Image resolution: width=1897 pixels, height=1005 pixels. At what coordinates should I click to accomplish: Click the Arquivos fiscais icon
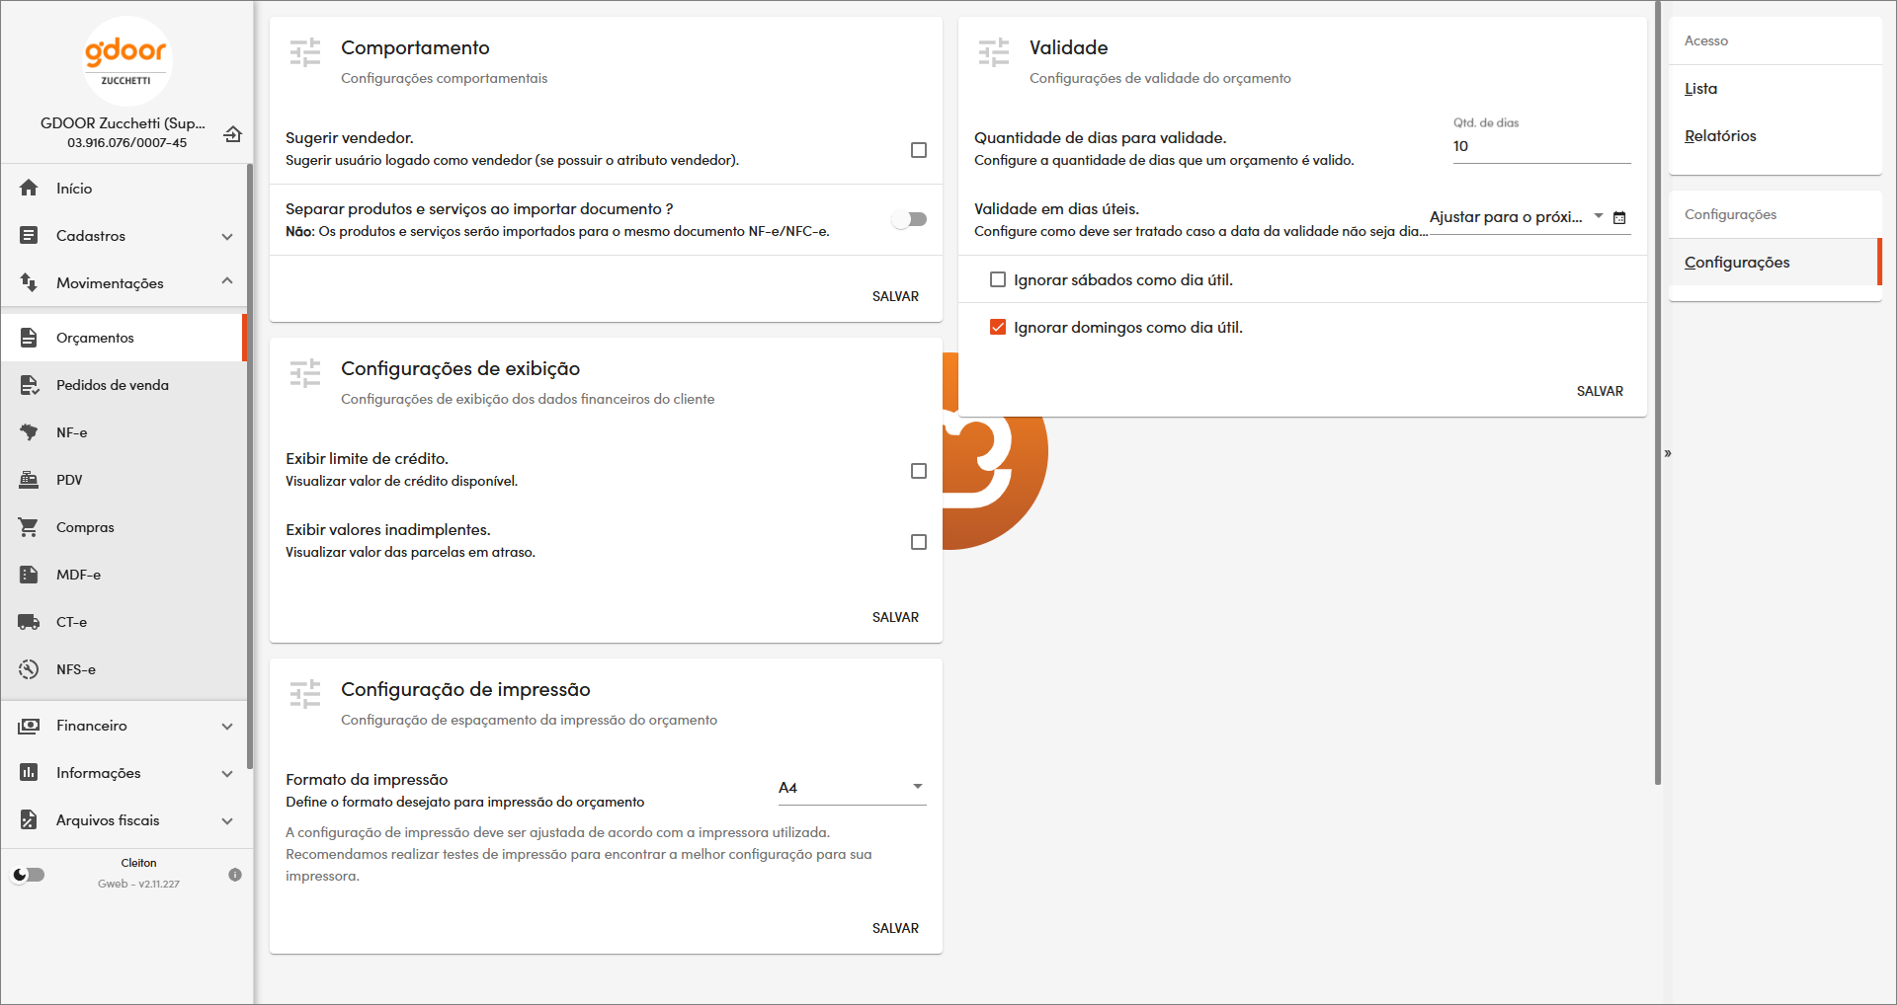pyautogui.click(x=29, y=820)
